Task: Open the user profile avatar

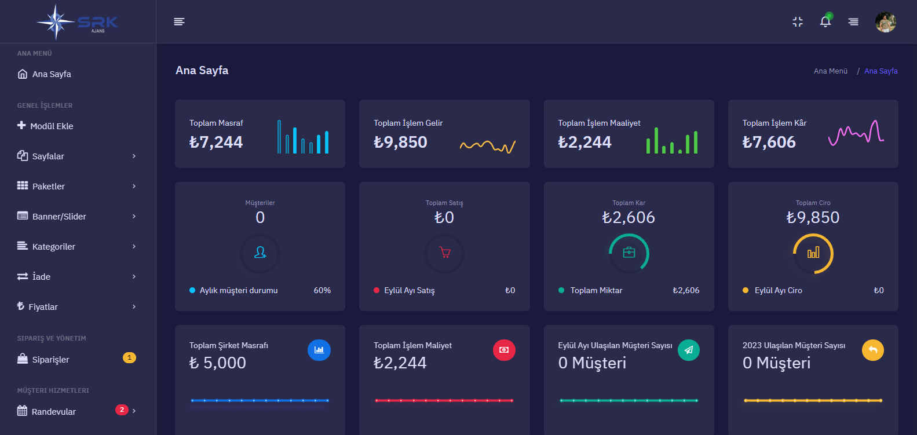Action: click(x=885, y=22)
